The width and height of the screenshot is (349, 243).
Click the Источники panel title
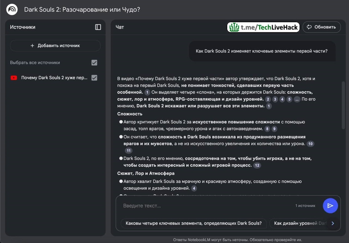pyautogui.click(x=23, y=27)
